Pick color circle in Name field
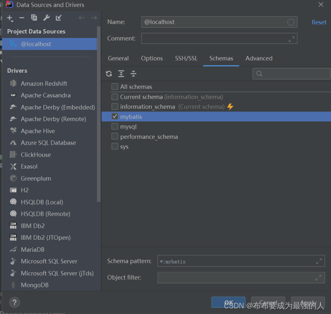The height and width of the screenshot is (314, 331). coord(291,22)
